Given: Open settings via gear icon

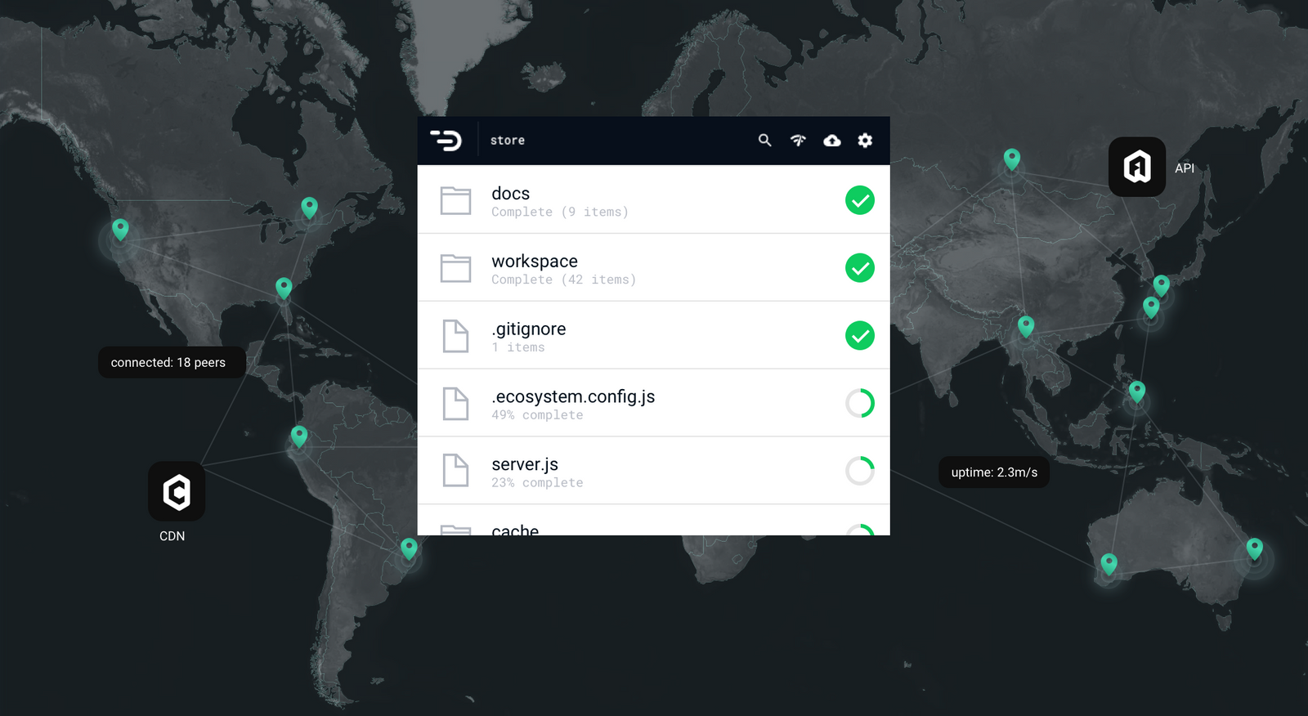Looking at the screenshot, I should (865, 141).
